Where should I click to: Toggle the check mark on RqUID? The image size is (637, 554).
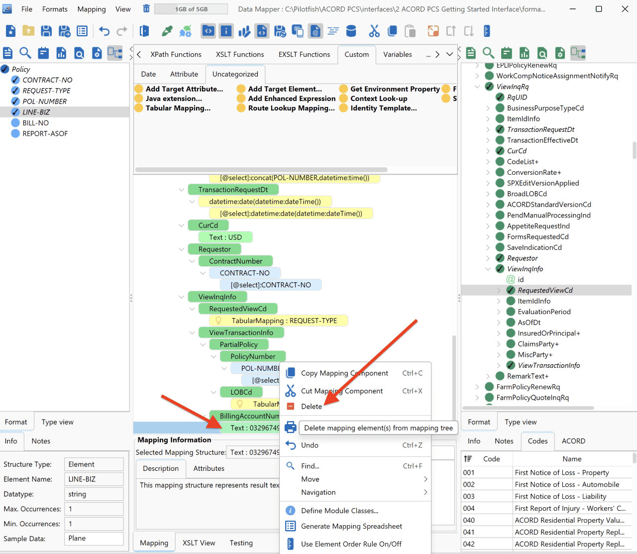pyautogui.click(x=500, y=97)
